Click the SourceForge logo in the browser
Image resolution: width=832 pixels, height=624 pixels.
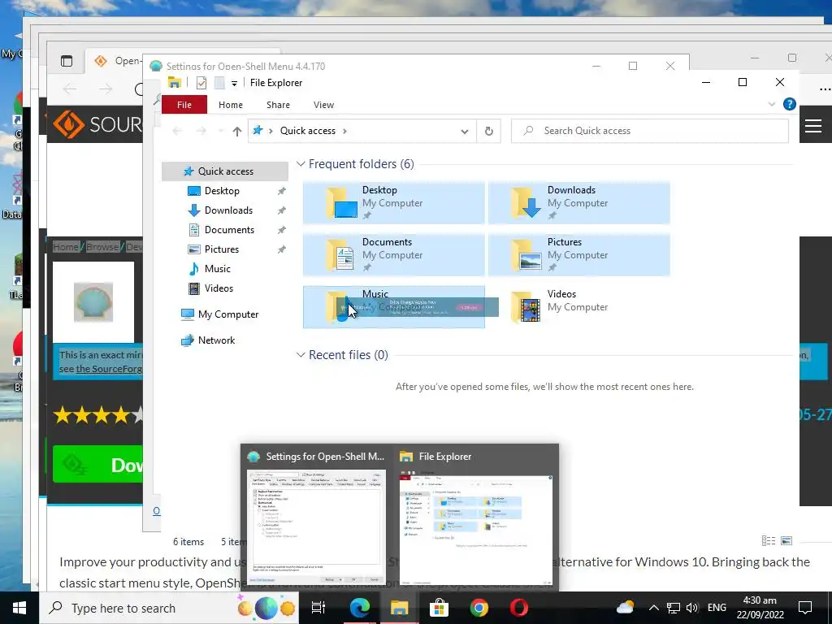click(x=97, y=124)
